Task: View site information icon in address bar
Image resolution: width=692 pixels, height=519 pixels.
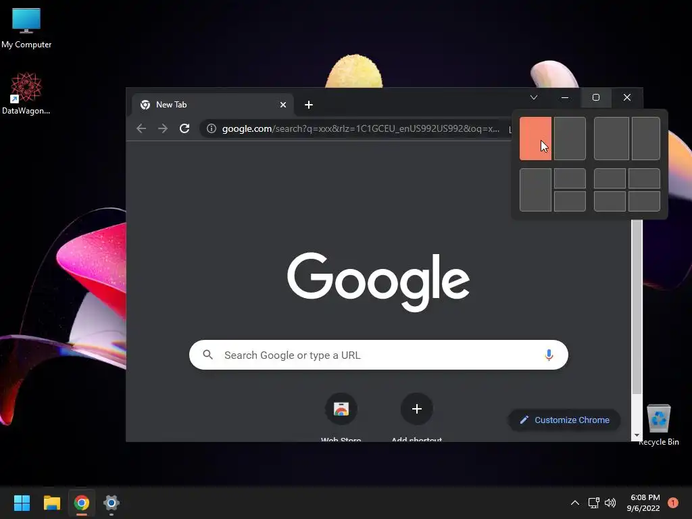Action: [x=212, y=128]
